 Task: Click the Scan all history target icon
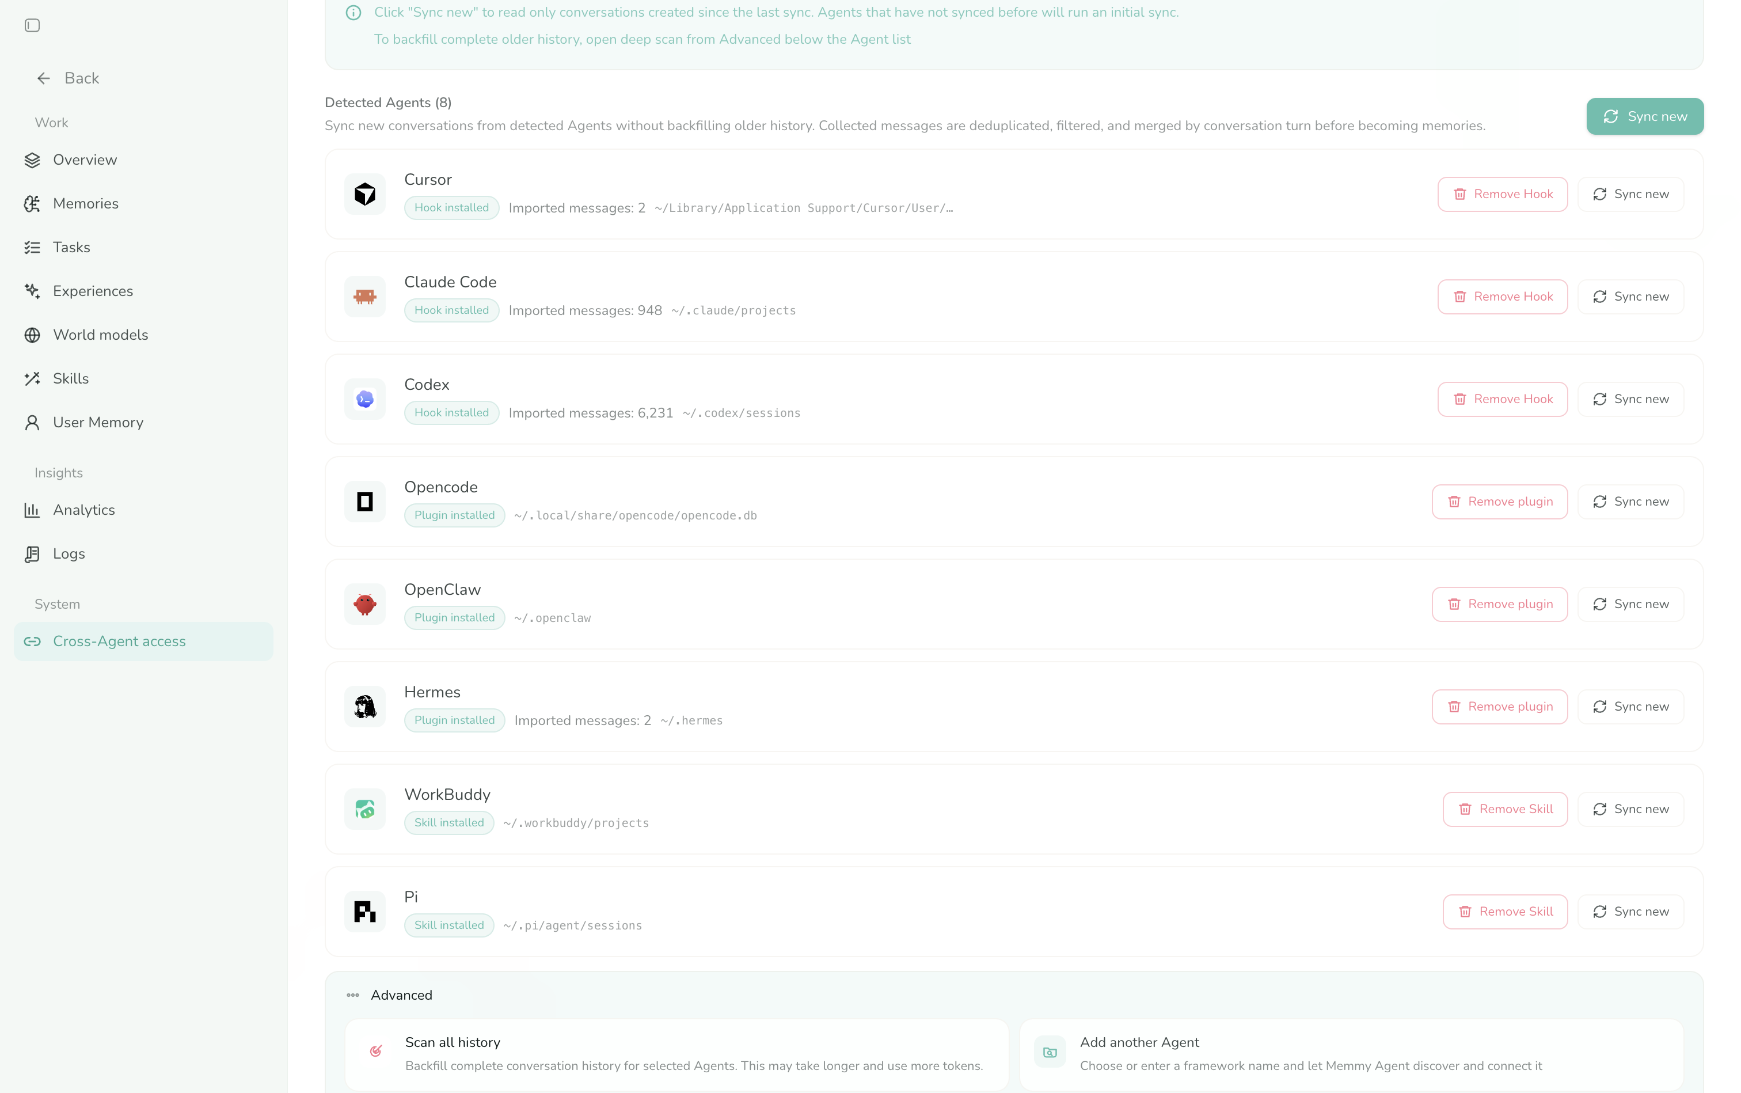pyautogui.click(x=376, y=1051)
